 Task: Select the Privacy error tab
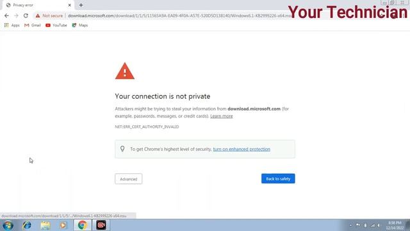(38, 5)
